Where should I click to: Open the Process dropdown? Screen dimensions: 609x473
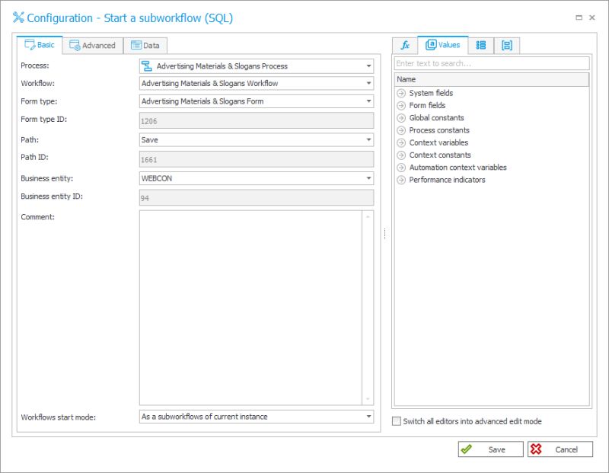369,66
